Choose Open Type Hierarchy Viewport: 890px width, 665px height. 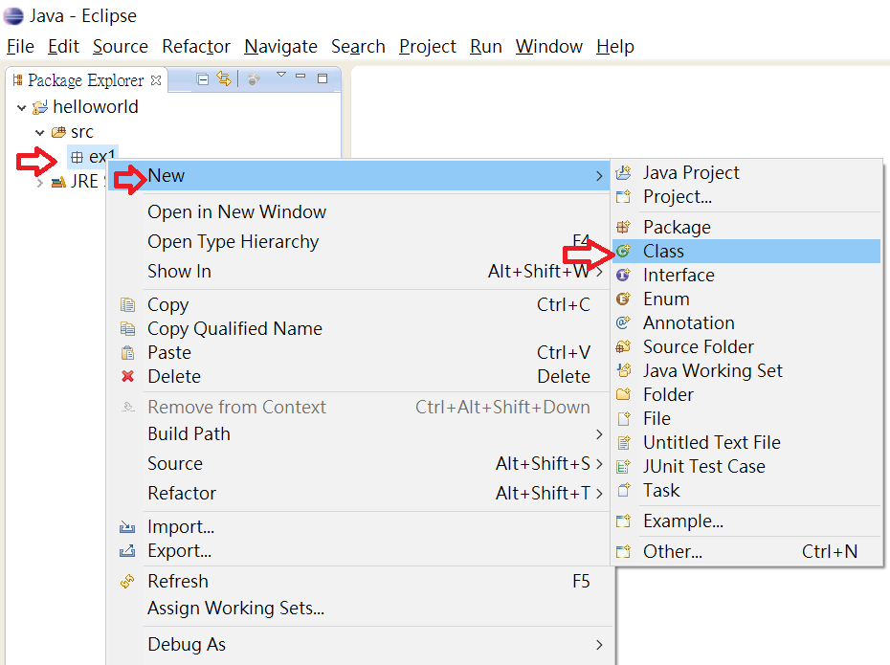click(x=359, y=242)
